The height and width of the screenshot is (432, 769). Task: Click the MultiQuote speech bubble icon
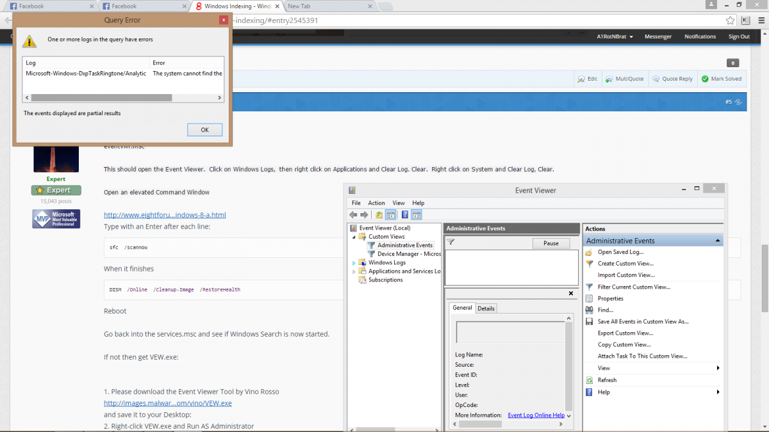click(x=609, y=79)
